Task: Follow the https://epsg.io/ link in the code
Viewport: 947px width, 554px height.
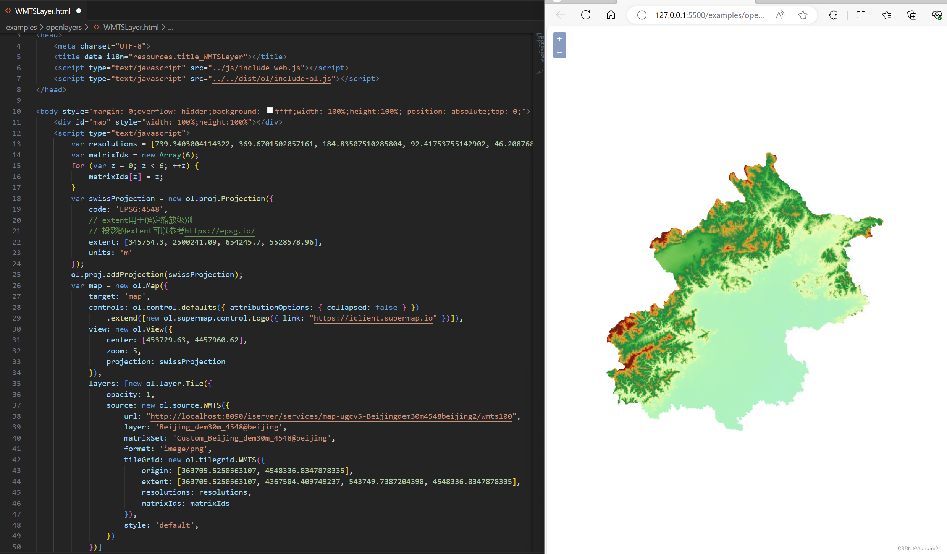Action: point(220,231)
